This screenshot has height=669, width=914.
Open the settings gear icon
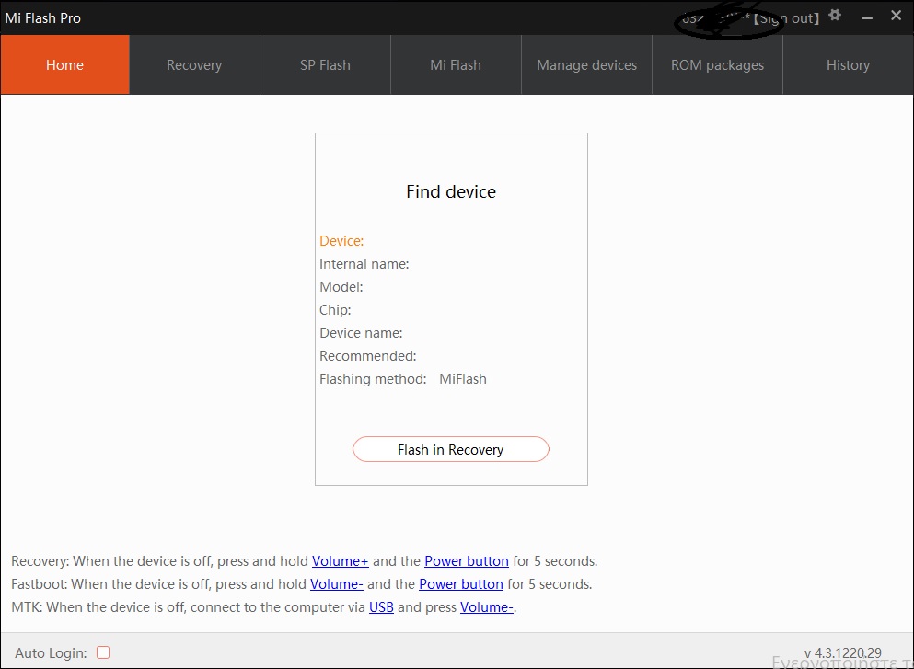835,16
